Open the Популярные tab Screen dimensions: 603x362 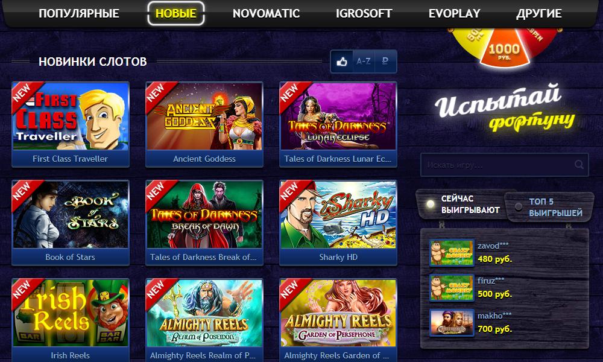[x=79, y=13]
